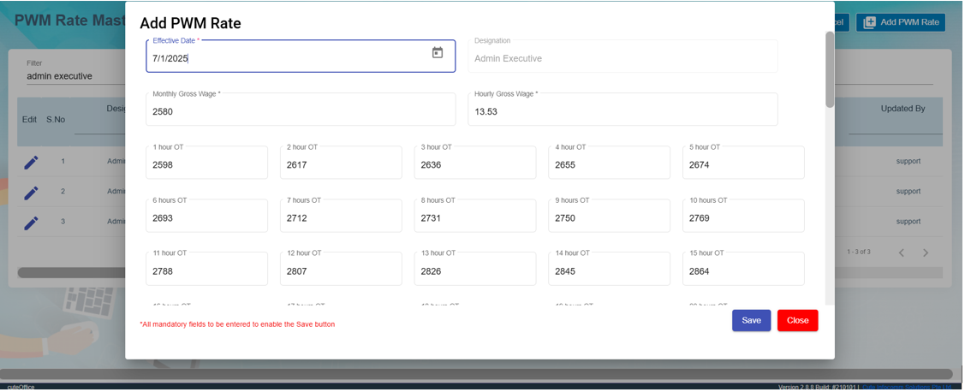Edit the Hourly Gross Wage field

(x=622, y=112)
